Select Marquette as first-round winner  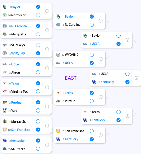point(38,34)
